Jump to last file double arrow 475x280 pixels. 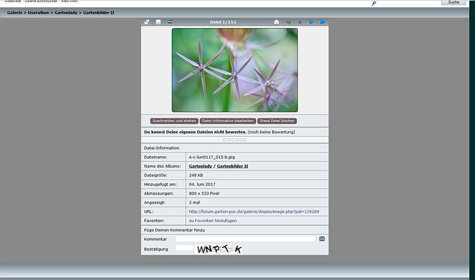[x=322, y=22]
